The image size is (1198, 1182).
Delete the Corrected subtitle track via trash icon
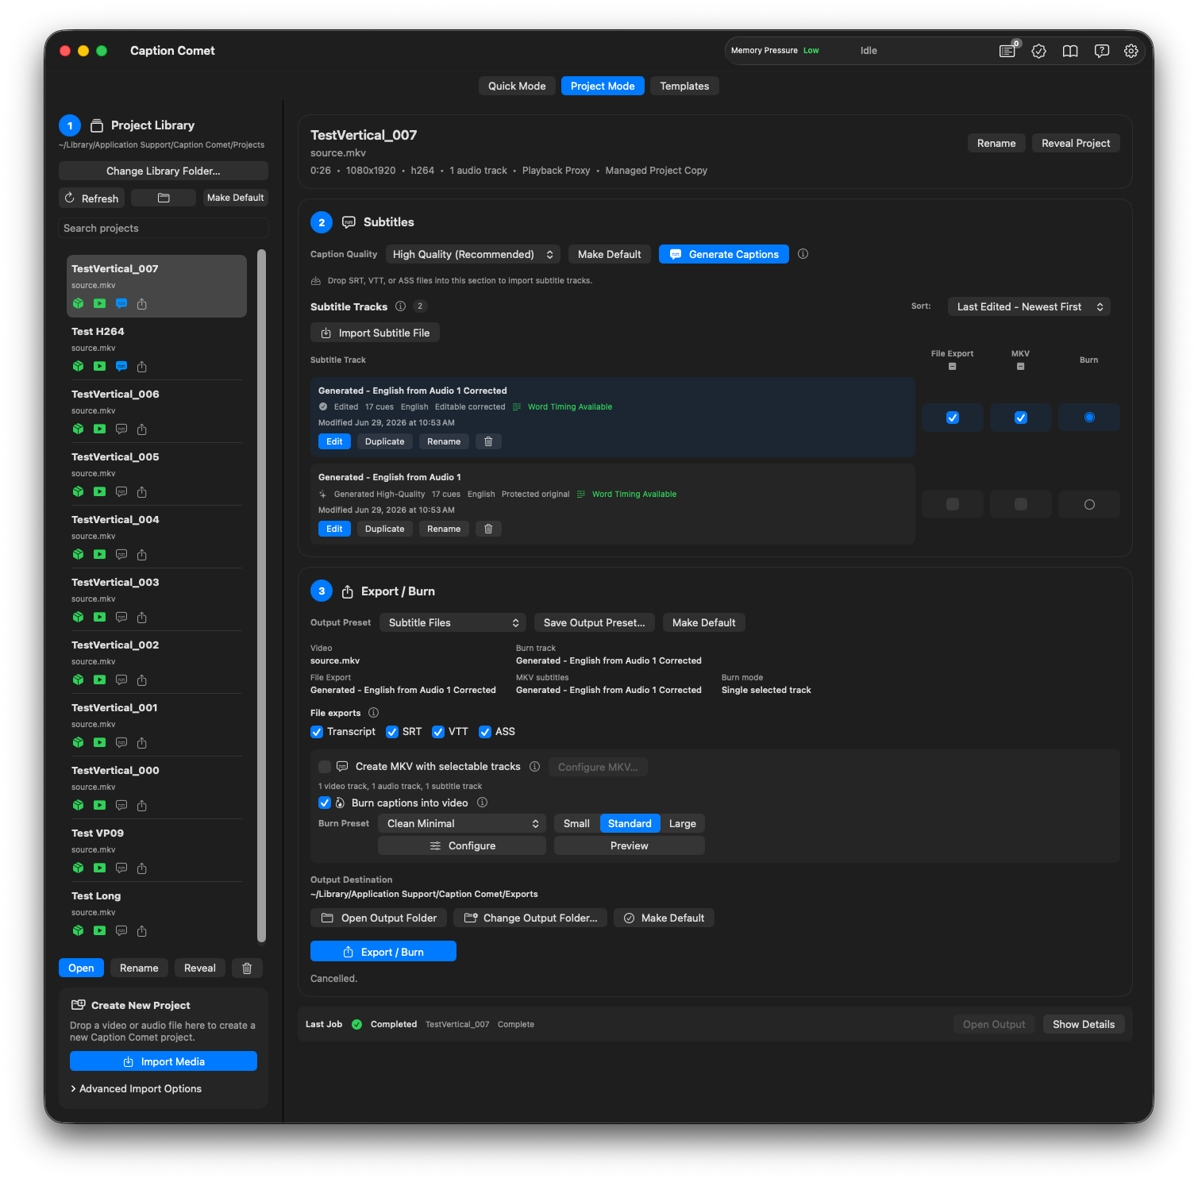click(488, 441)
